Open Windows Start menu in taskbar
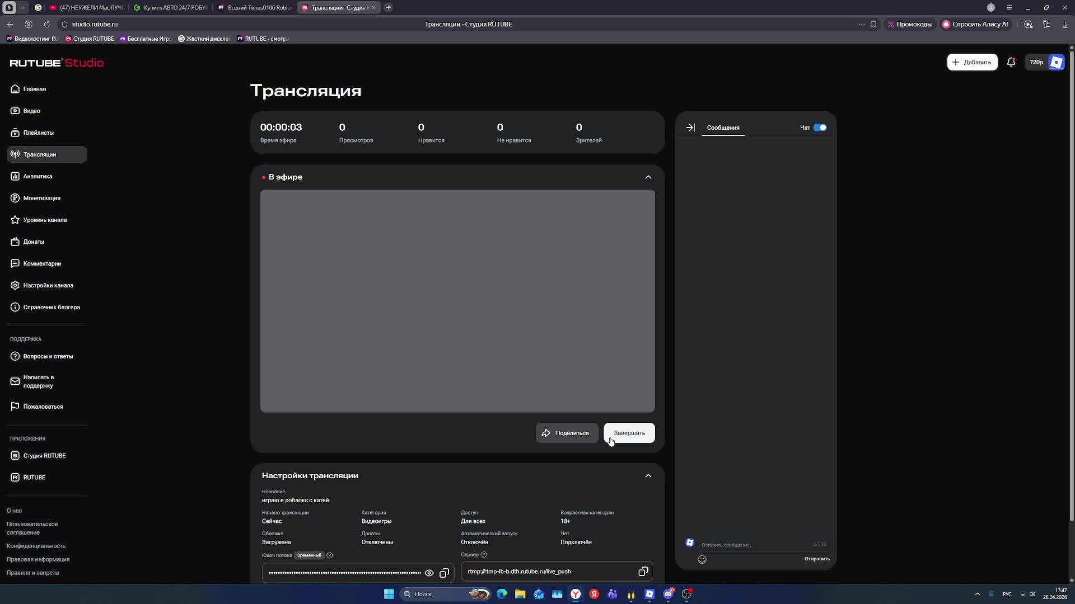This screenshot has height=604, width=1075. (x=389, y=594)
